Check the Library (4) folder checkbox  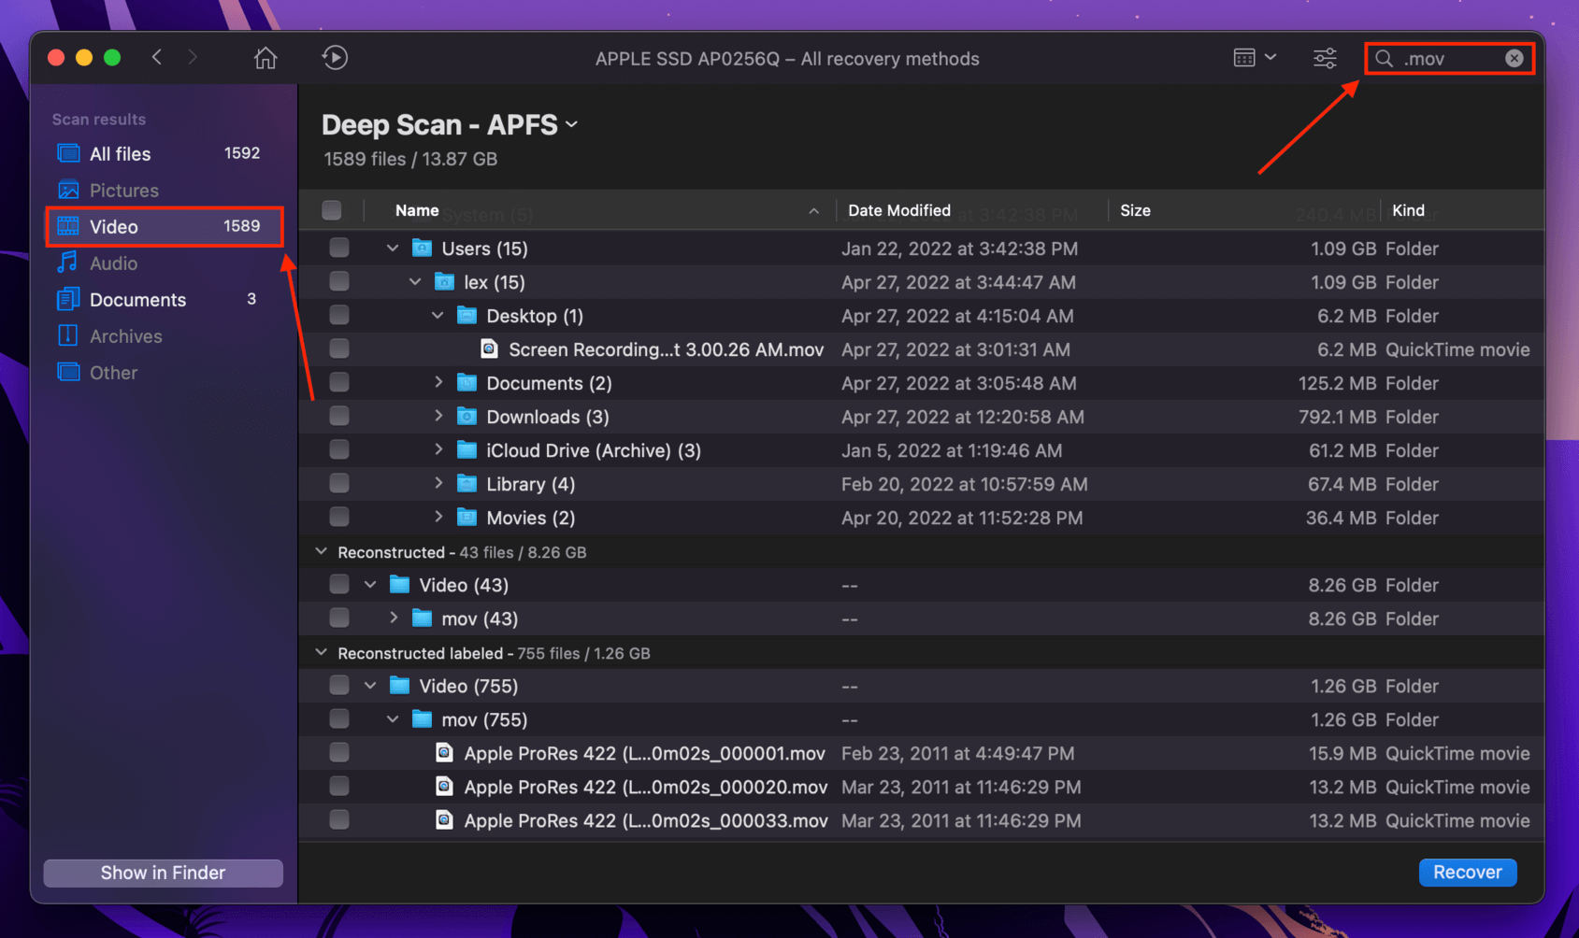click(x=339, y=483)
